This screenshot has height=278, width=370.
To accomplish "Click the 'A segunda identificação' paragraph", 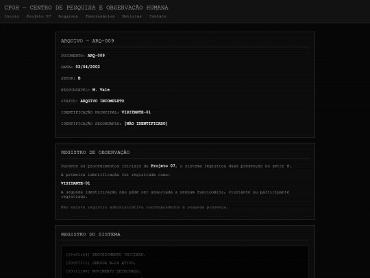I will click(x=175, y=194).
